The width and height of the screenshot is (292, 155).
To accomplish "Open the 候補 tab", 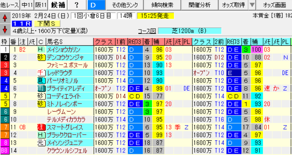I will pos(58,5).
